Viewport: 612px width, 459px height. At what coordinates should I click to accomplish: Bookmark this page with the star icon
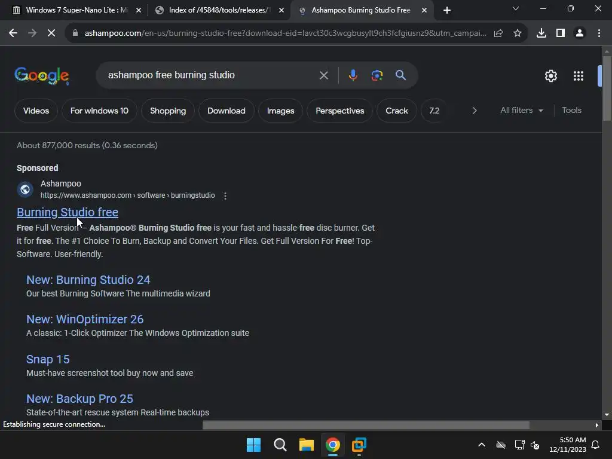(x=518, y=33)
